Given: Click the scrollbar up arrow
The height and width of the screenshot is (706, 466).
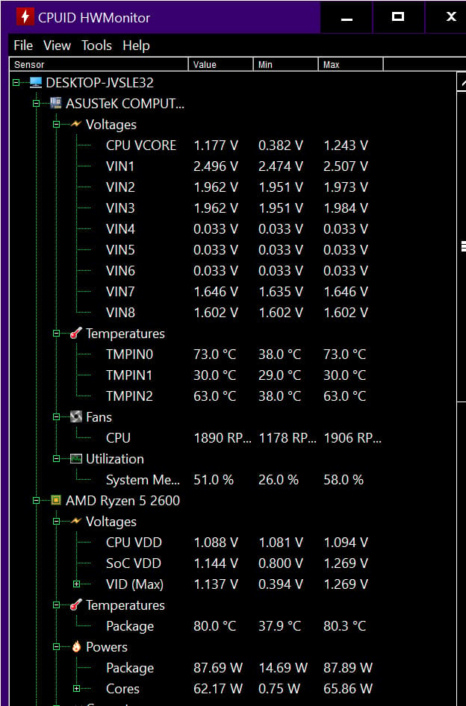Looking at the screenshot, I should click(x=462, y=82).
